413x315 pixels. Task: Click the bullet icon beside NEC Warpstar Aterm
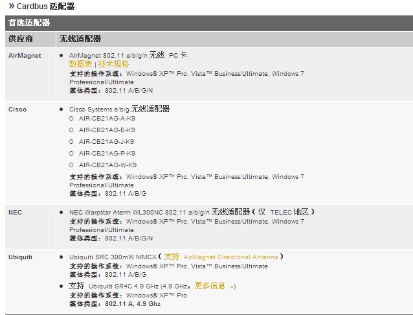coord(61,212)
